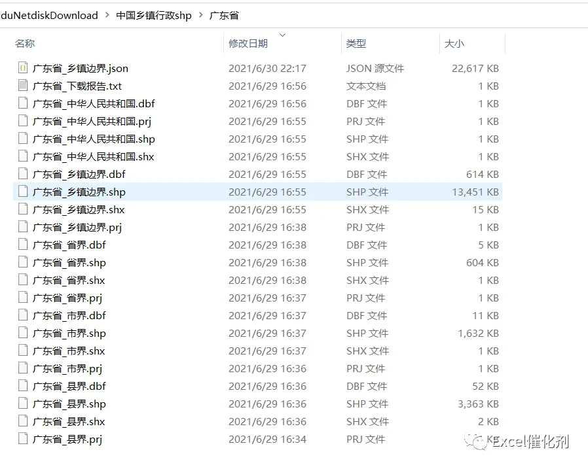The height and width of the screenshot is (467, 588).
Task: Select 广东省 in the address breadcrumb
Action: tap(224, 15)
